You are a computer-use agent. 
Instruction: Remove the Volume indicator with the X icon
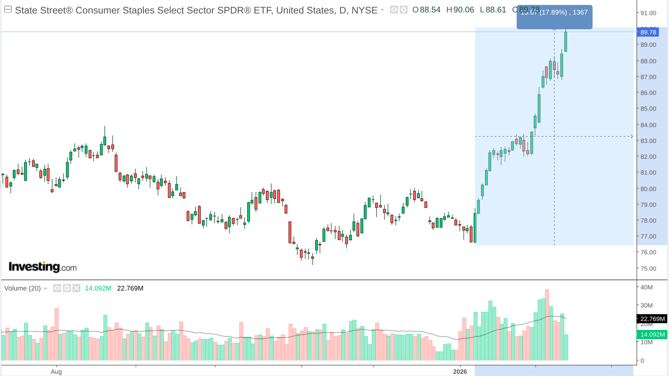[x=76, y=288]
